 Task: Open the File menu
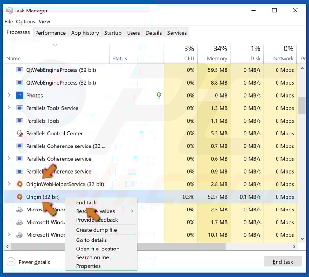(9, 21)
